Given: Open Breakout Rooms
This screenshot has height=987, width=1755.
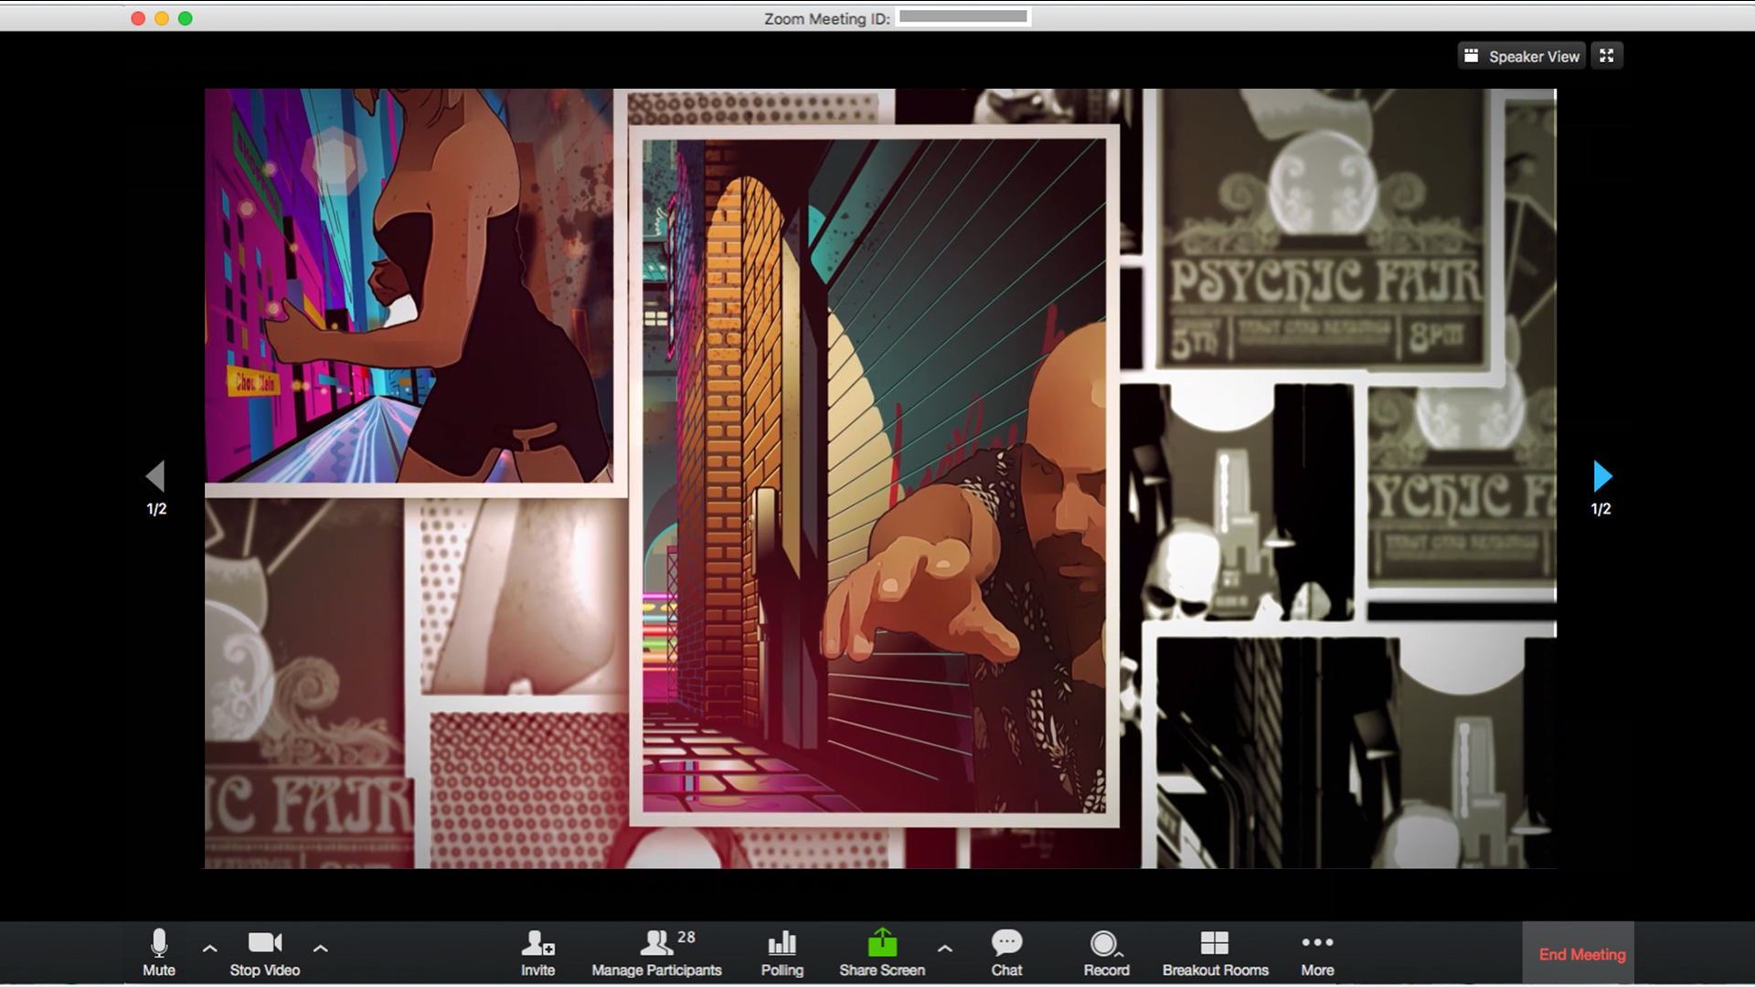Looking at the screenshot, I should 1215,951.
